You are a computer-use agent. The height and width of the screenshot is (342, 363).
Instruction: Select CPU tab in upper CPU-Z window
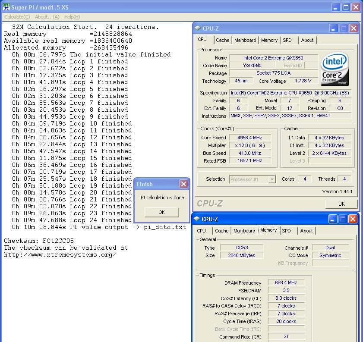click(x=202, y=40)
